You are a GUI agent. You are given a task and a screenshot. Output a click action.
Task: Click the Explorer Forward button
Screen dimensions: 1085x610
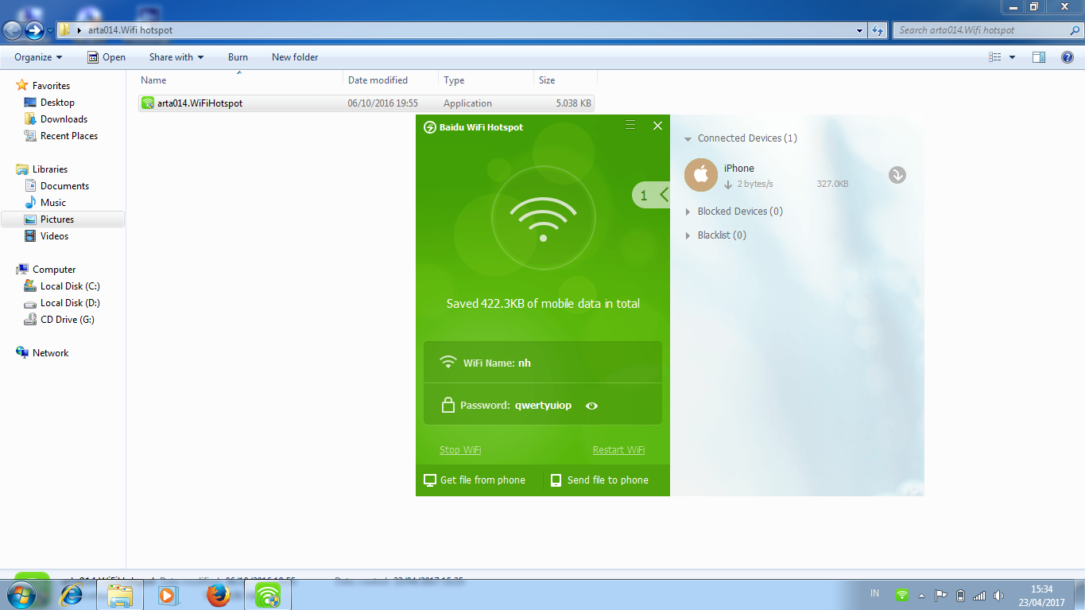34,30
